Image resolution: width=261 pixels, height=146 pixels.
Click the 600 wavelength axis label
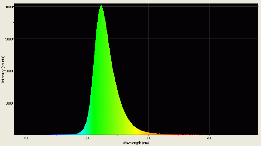(148, 138)
